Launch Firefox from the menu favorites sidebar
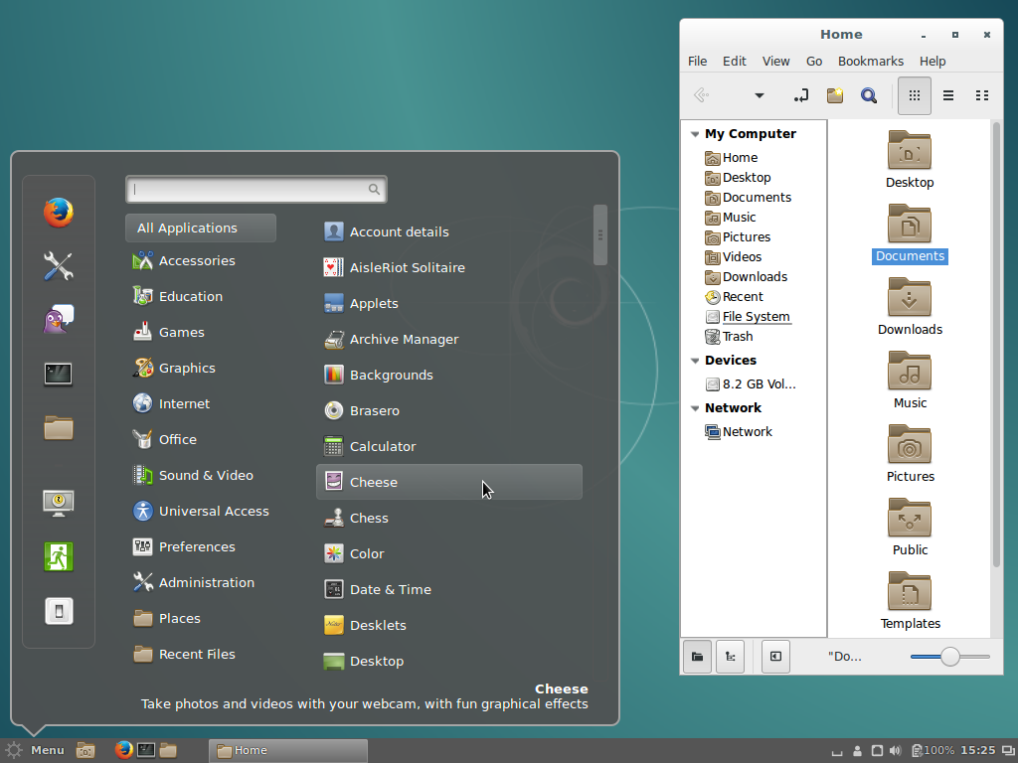1018x763 pixels. point(59,213)
